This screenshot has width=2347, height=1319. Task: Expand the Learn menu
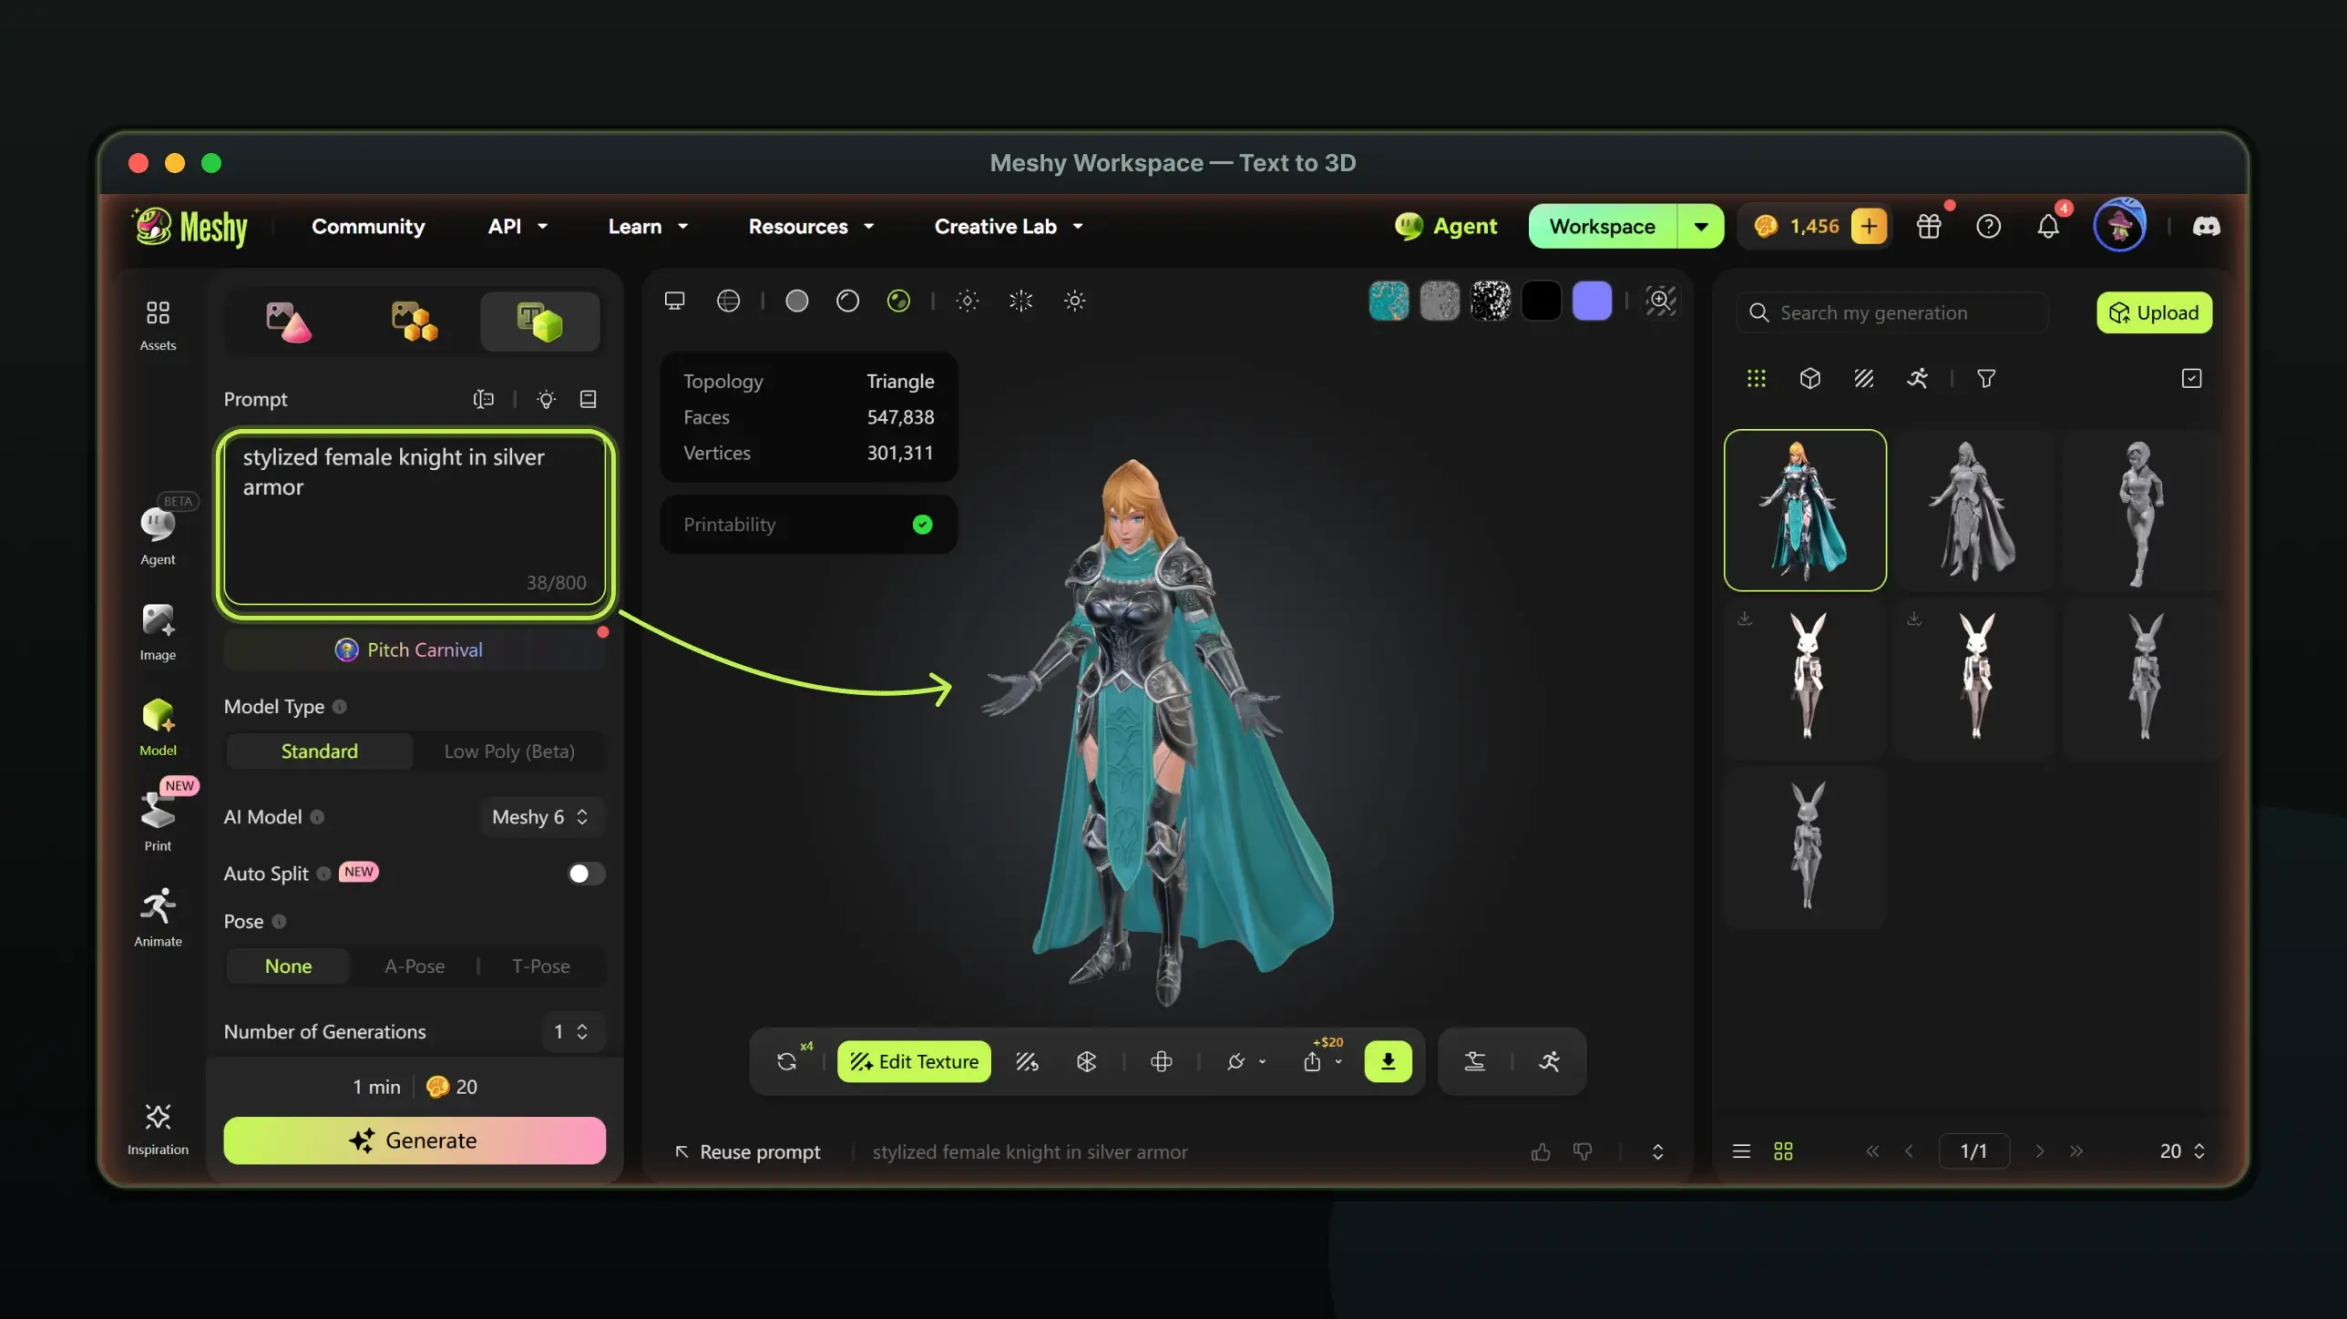tap(648, 226)
